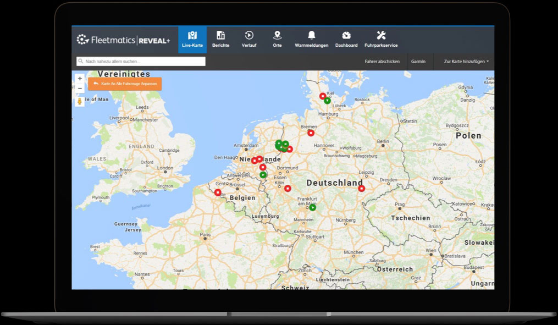This screenshot has width=558, height=325.
Task: Select red vehicle marker southeast of Köln
Action: (288, 189)
